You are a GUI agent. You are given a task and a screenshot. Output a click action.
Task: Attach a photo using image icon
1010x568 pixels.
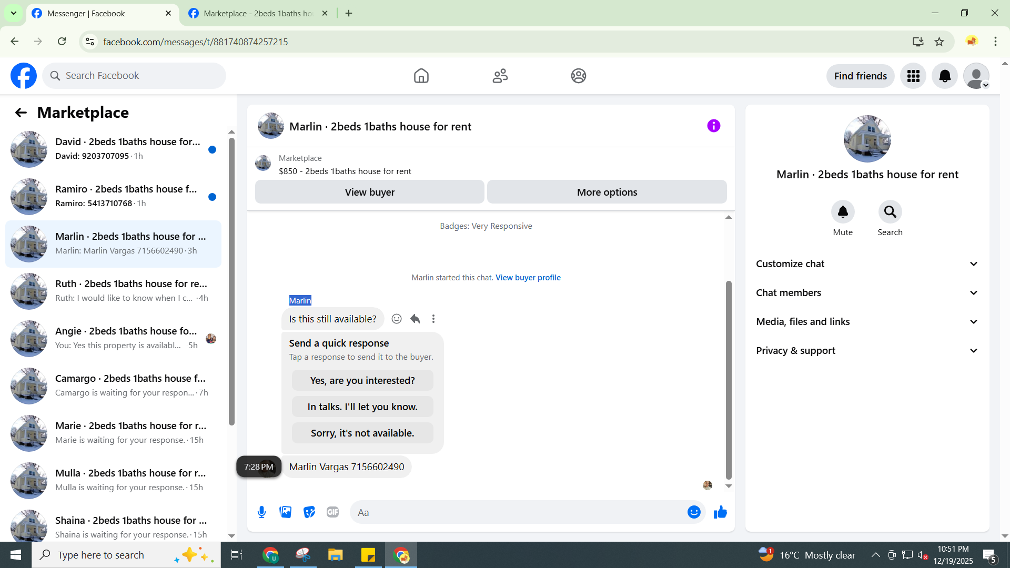pos(285,512)
